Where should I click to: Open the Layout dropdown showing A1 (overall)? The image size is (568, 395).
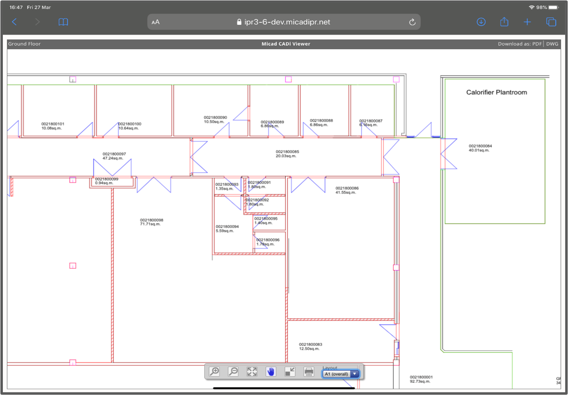point(338,374)
